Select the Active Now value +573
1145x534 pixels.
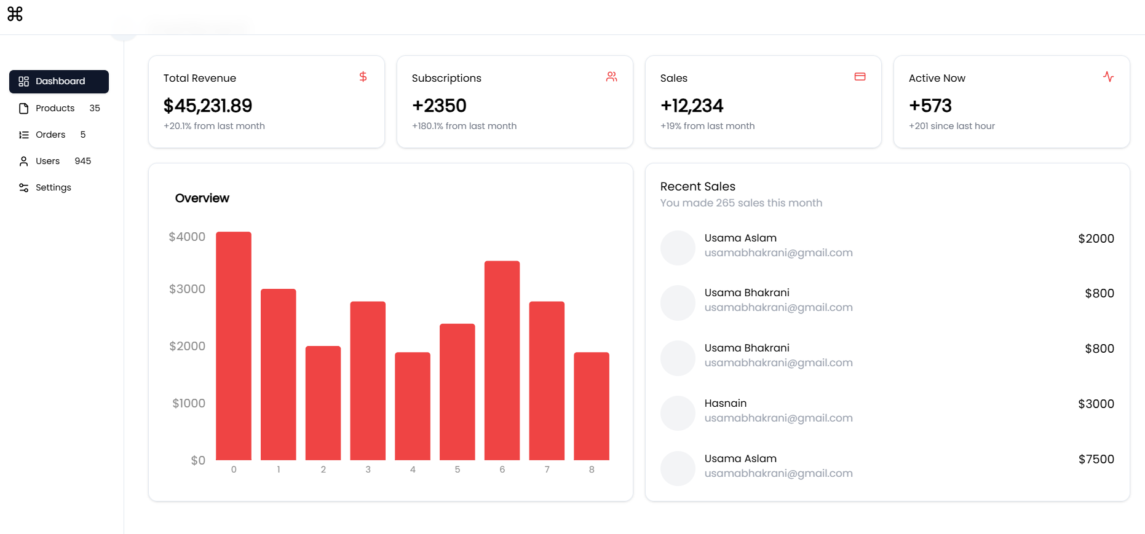point(930,106)
